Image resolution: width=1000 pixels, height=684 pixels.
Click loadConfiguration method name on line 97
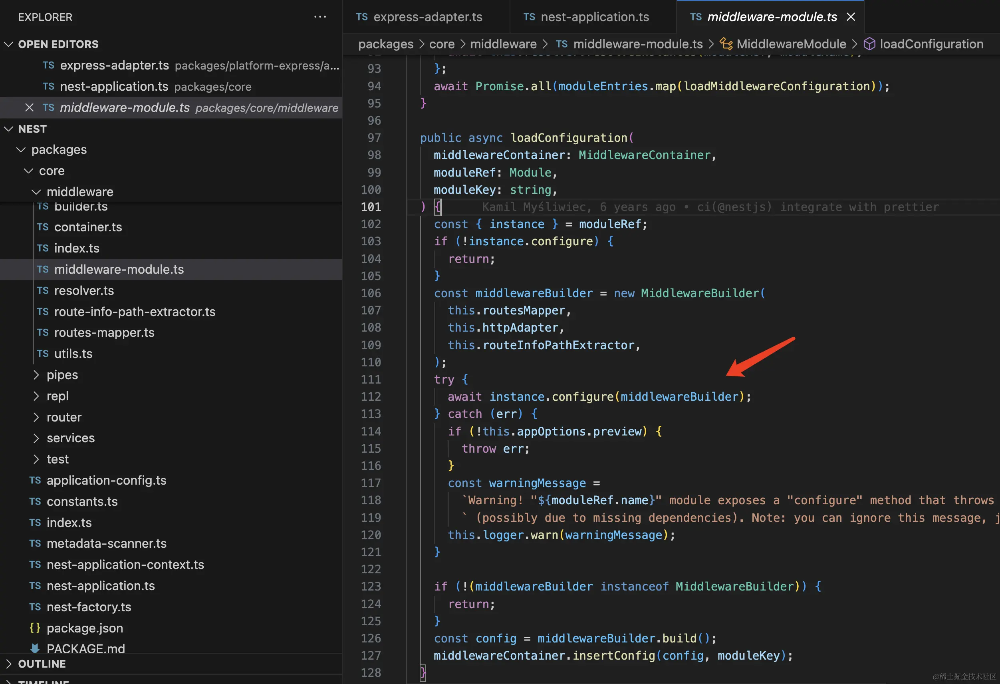pyautogui.click(x=569, y=138)
